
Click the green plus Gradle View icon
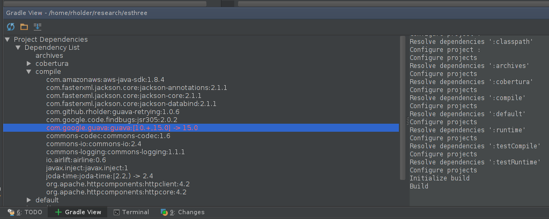click(58, 212)
